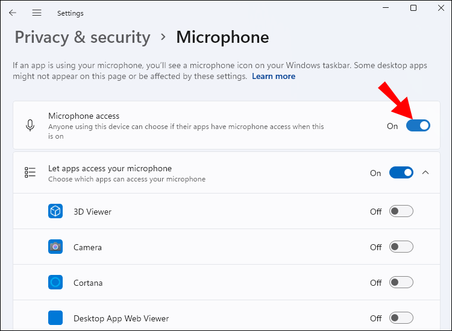Open the Learn more link
The width and height of the screenshot is (452, 331).
274,77
